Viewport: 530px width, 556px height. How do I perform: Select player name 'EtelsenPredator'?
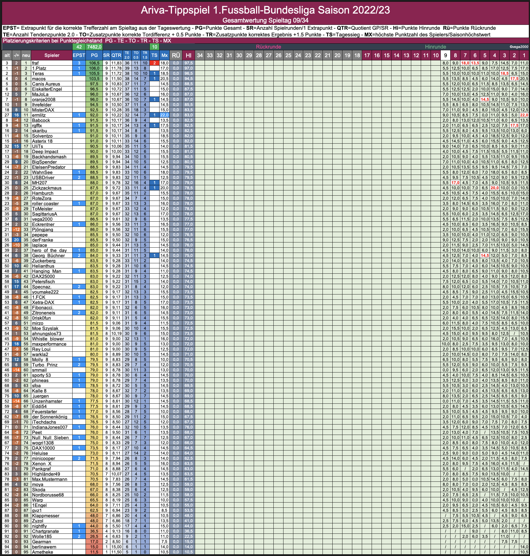pos(49,167)
